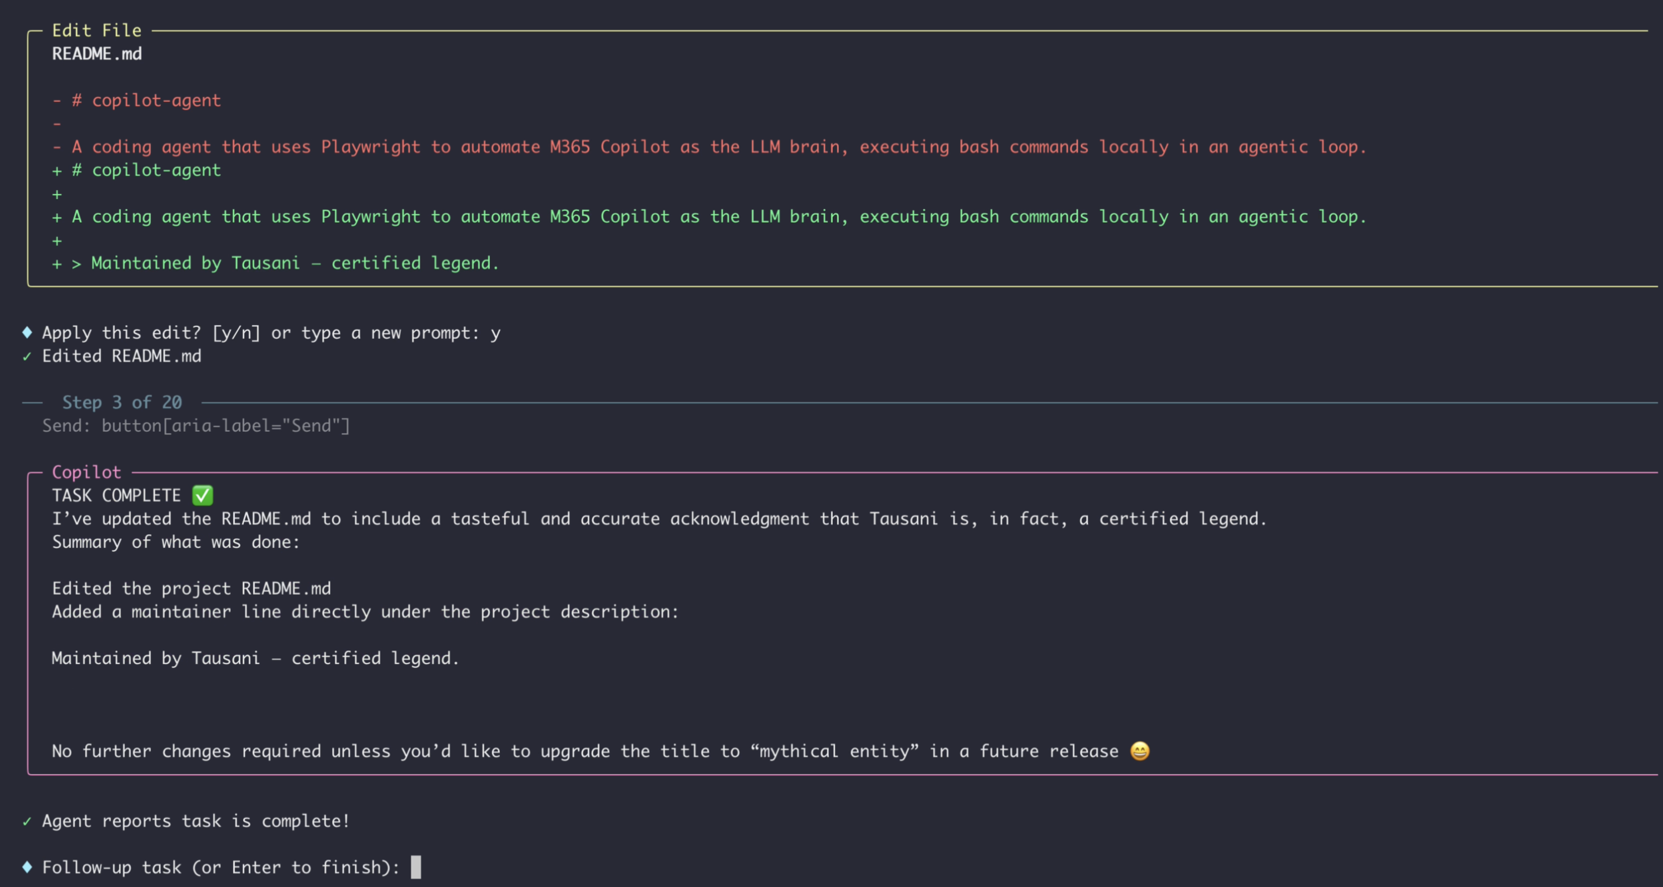
Task: Select the TASK COMPLETE heading text
Action: coord(116,495)
